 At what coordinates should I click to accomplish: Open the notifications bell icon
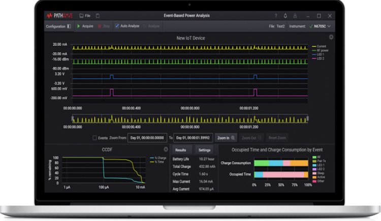(286, 16)
